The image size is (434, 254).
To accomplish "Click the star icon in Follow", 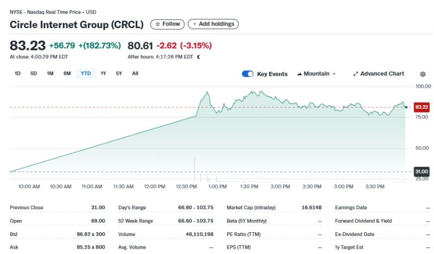I will pos(158,24).
